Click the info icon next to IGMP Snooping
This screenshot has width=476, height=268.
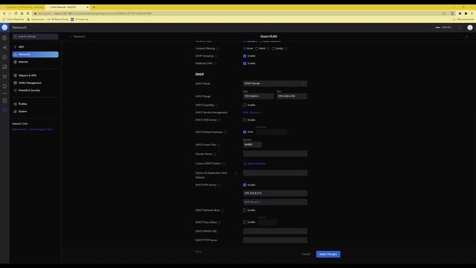[216, 57]
